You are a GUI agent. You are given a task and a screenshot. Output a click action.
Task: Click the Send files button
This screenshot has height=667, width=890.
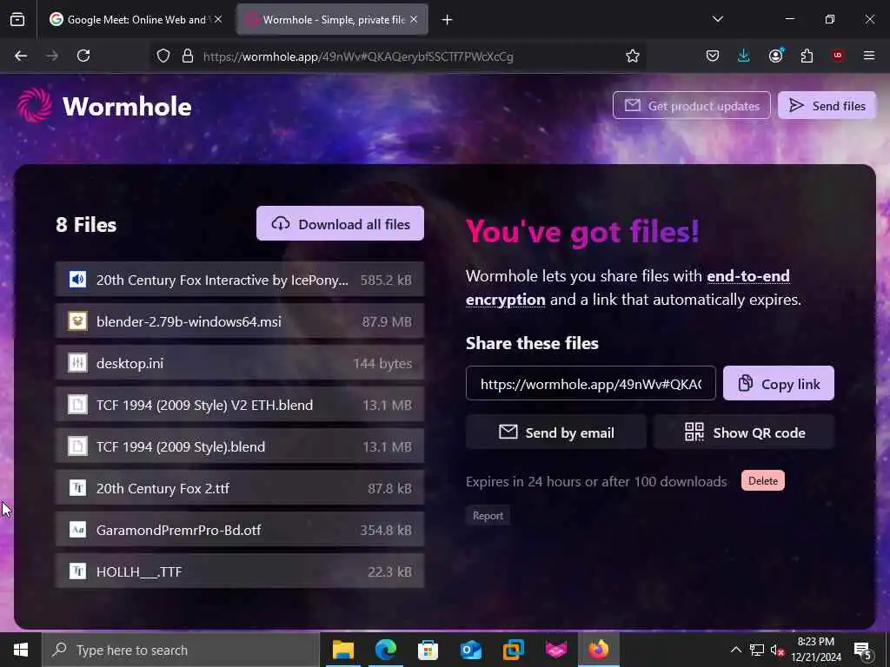pos(827,105)
